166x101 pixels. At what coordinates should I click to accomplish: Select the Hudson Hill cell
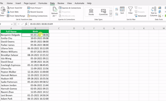click(11, 79)
